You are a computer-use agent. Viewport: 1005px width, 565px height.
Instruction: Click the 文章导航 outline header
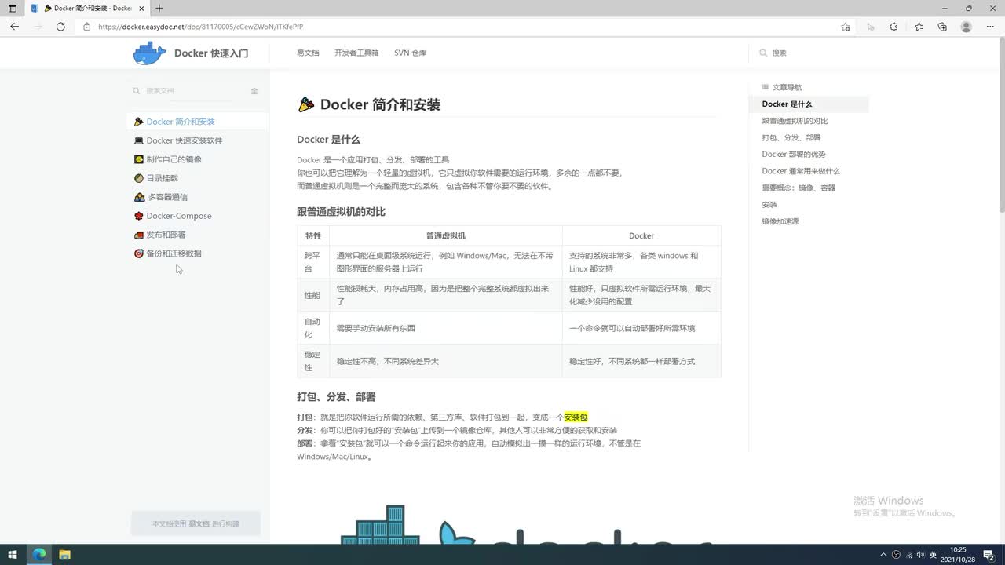tap(782, 87)
